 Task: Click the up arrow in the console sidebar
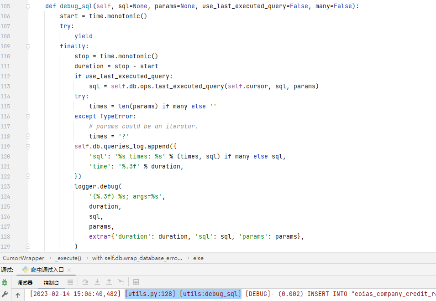pos(18,295)
